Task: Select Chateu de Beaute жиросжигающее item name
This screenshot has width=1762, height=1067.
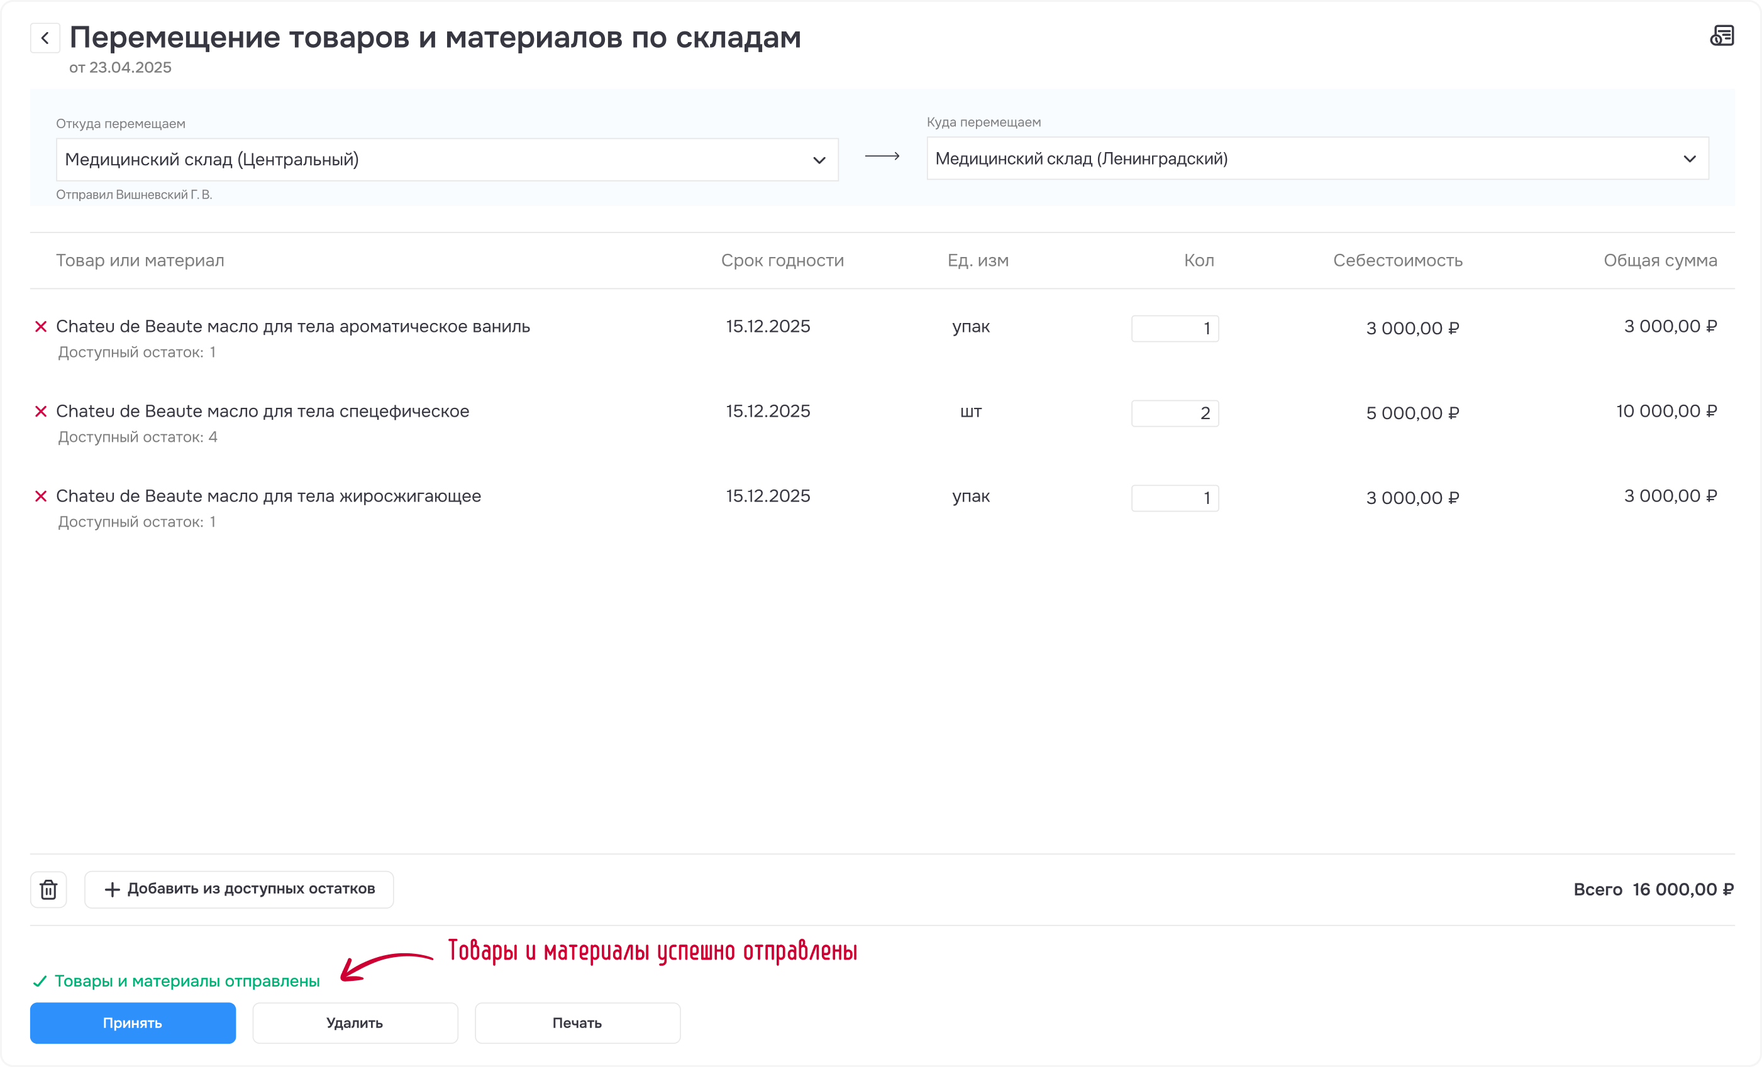Action: (269, 496)
